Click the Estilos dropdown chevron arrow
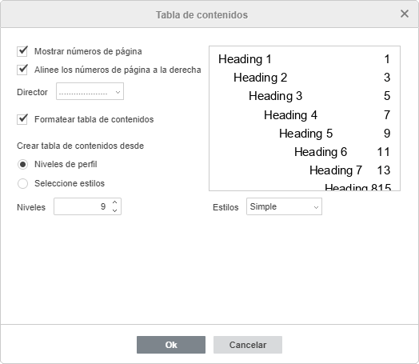This screenshot has height=364, width=419. 316,207
